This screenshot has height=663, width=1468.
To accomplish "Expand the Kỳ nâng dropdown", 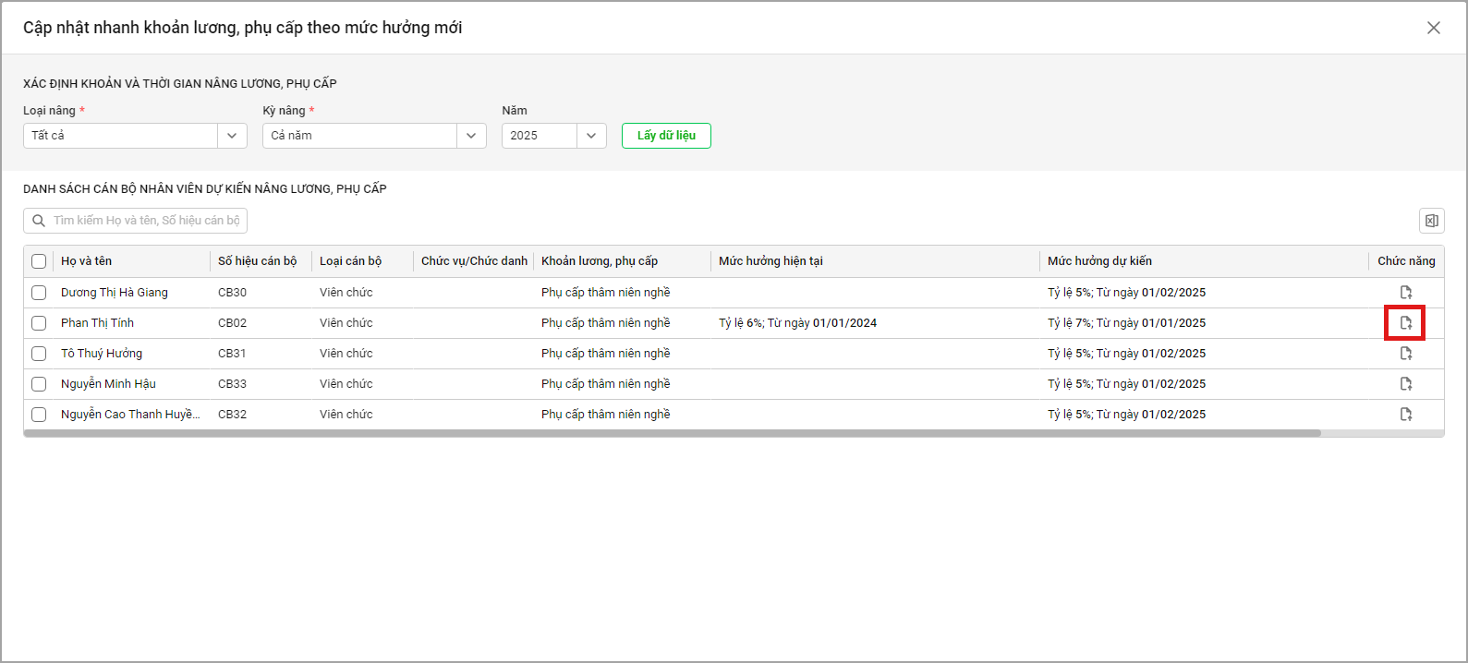I will 471,136.
